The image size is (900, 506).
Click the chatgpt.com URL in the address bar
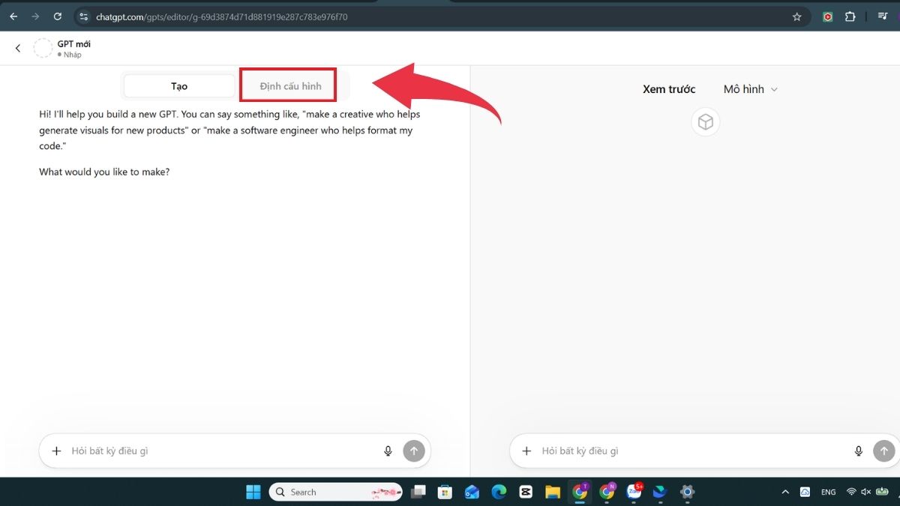point(221,16)
